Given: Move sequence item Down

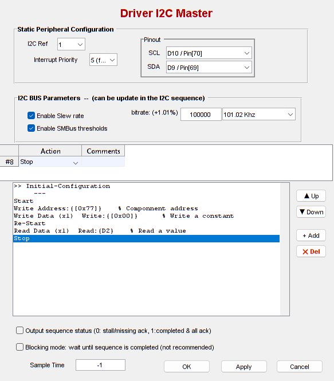Looking at the screenshot, I should [311, 212].
